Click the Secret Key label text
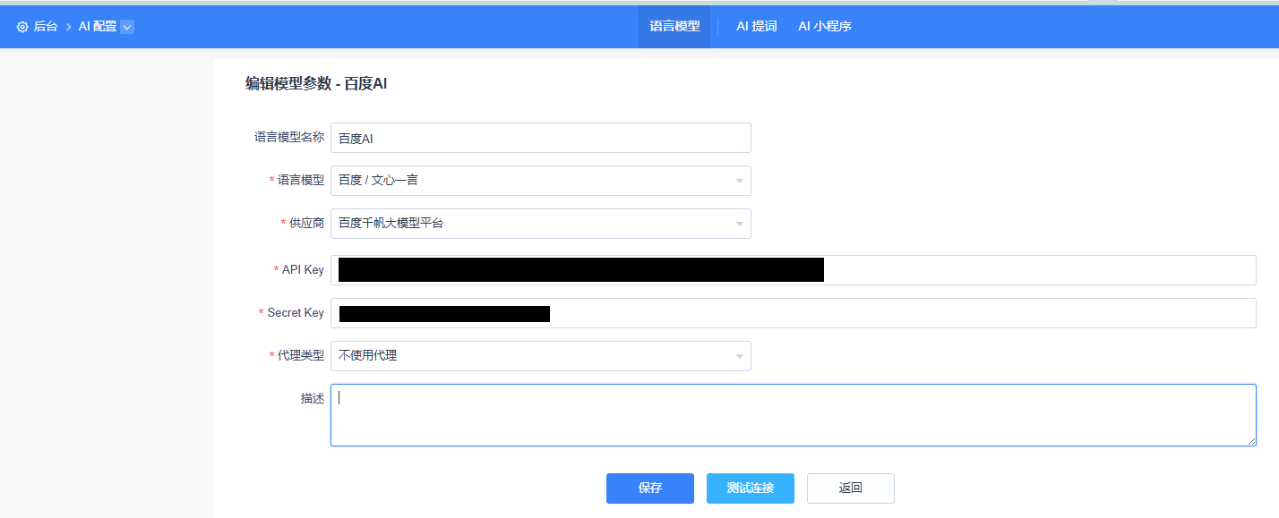The height and width of the screenshot is (518, 1279). click(x=296, y=313)
